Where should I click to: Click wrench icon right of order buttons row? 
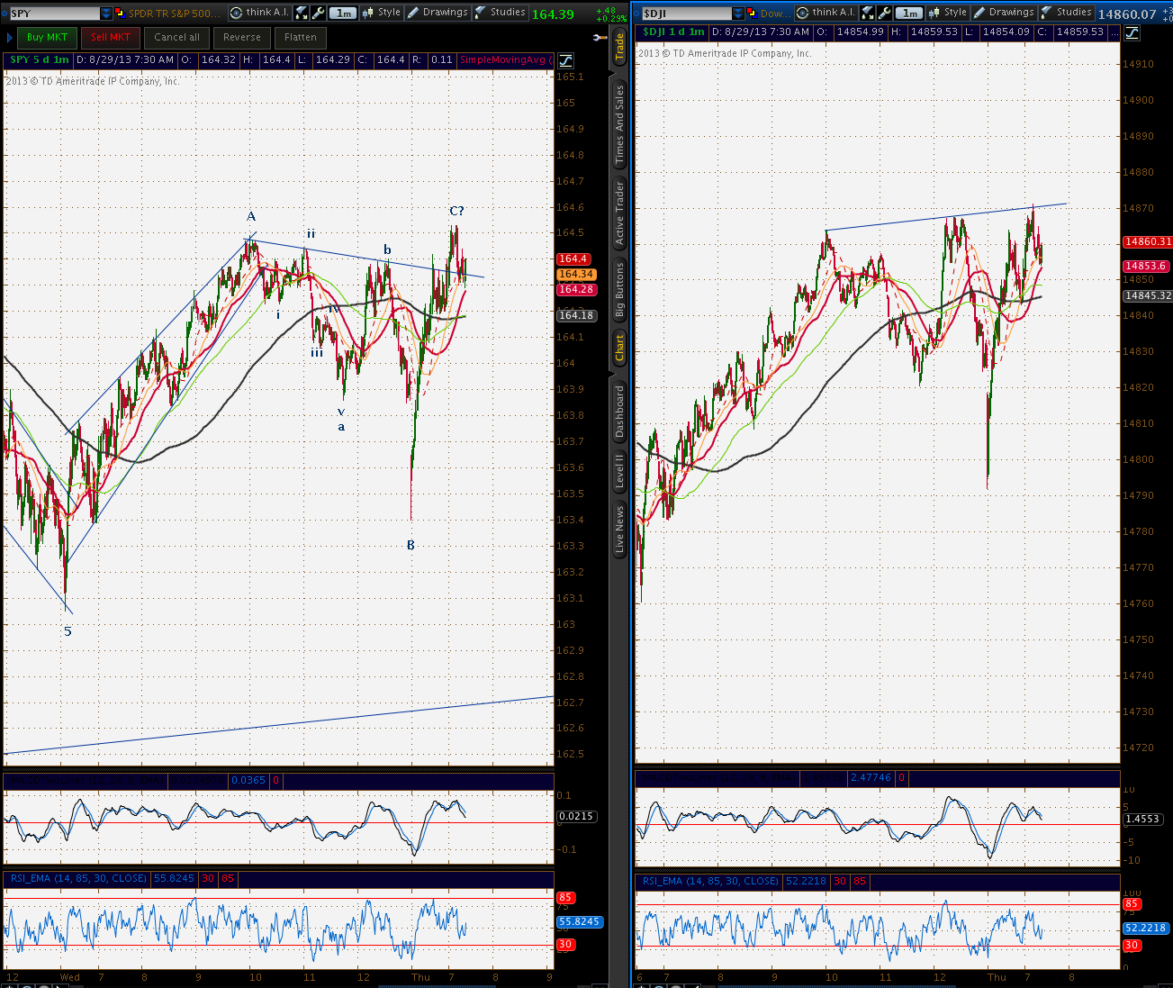point(600,38)
